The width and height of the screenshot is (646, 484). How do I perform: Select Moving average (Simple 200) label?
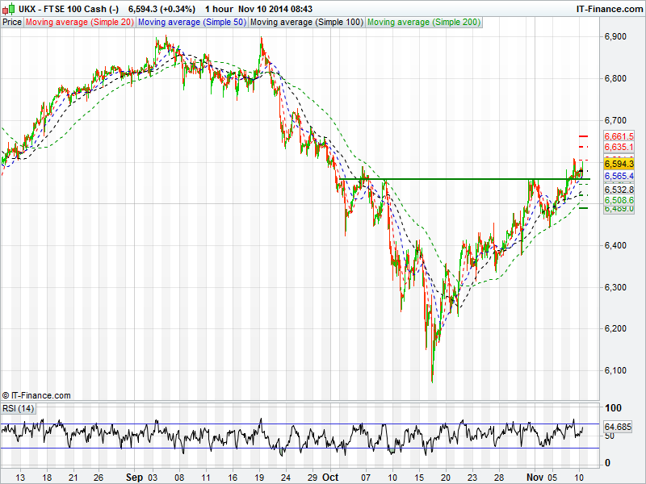(424, 23)
